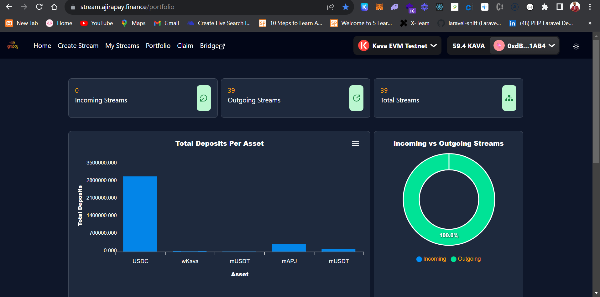Open the Bridge external link
Viewport: 600px width, 297px height.
point(212,46)
